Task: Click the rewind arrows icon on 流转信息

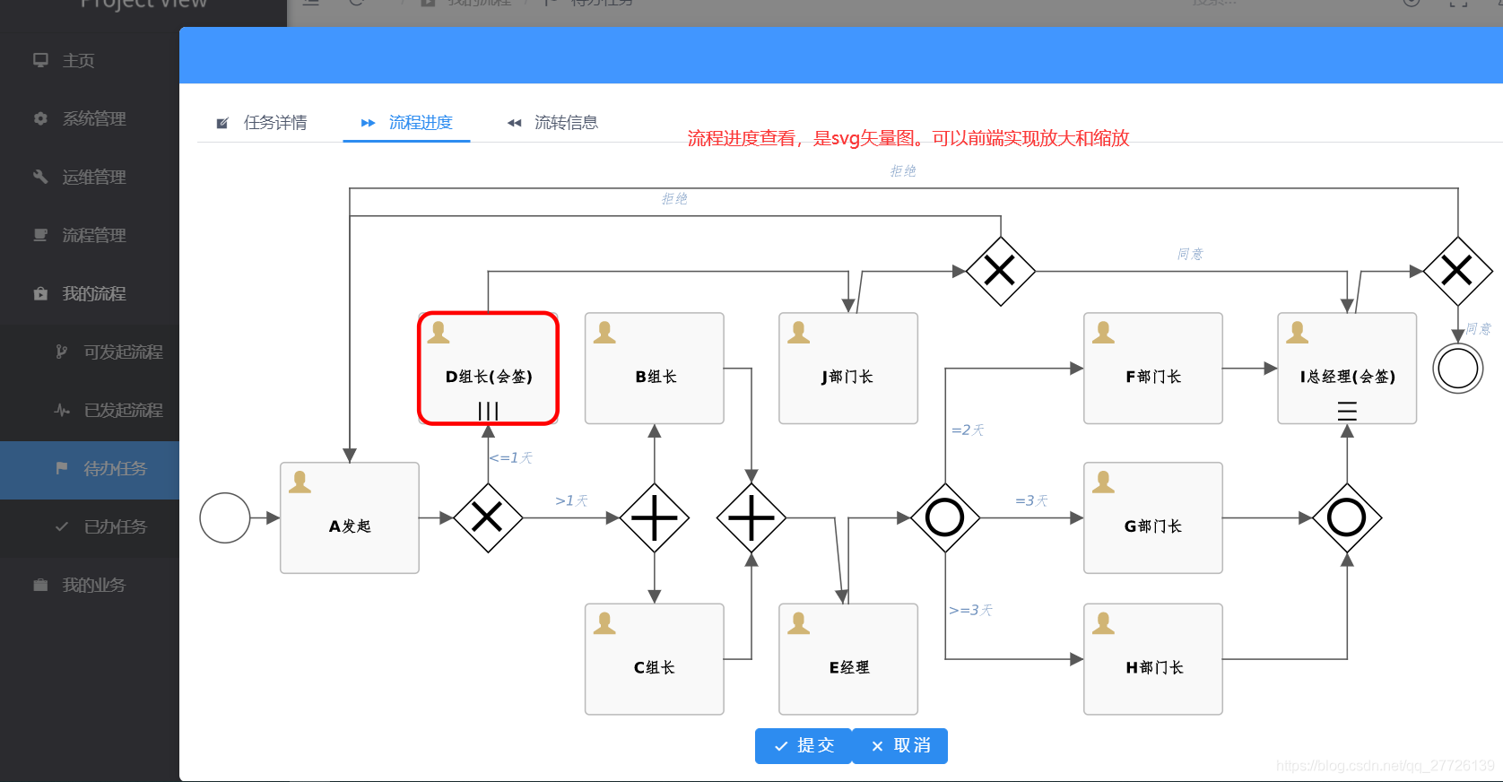Action: 514,123
